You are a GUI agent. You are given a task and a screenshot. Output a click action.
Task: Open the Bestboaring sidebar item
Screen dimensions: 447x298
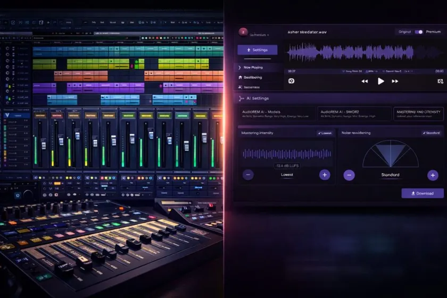point(253,77)
